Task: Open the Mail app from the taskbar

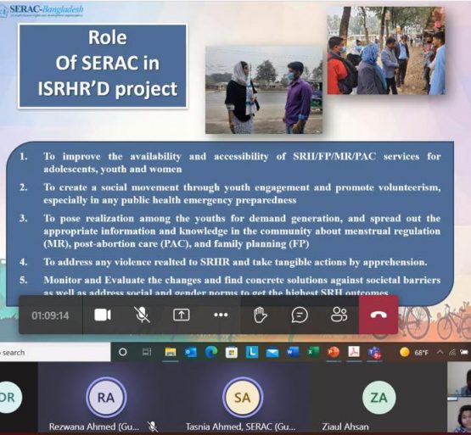Action: point(272,353)
